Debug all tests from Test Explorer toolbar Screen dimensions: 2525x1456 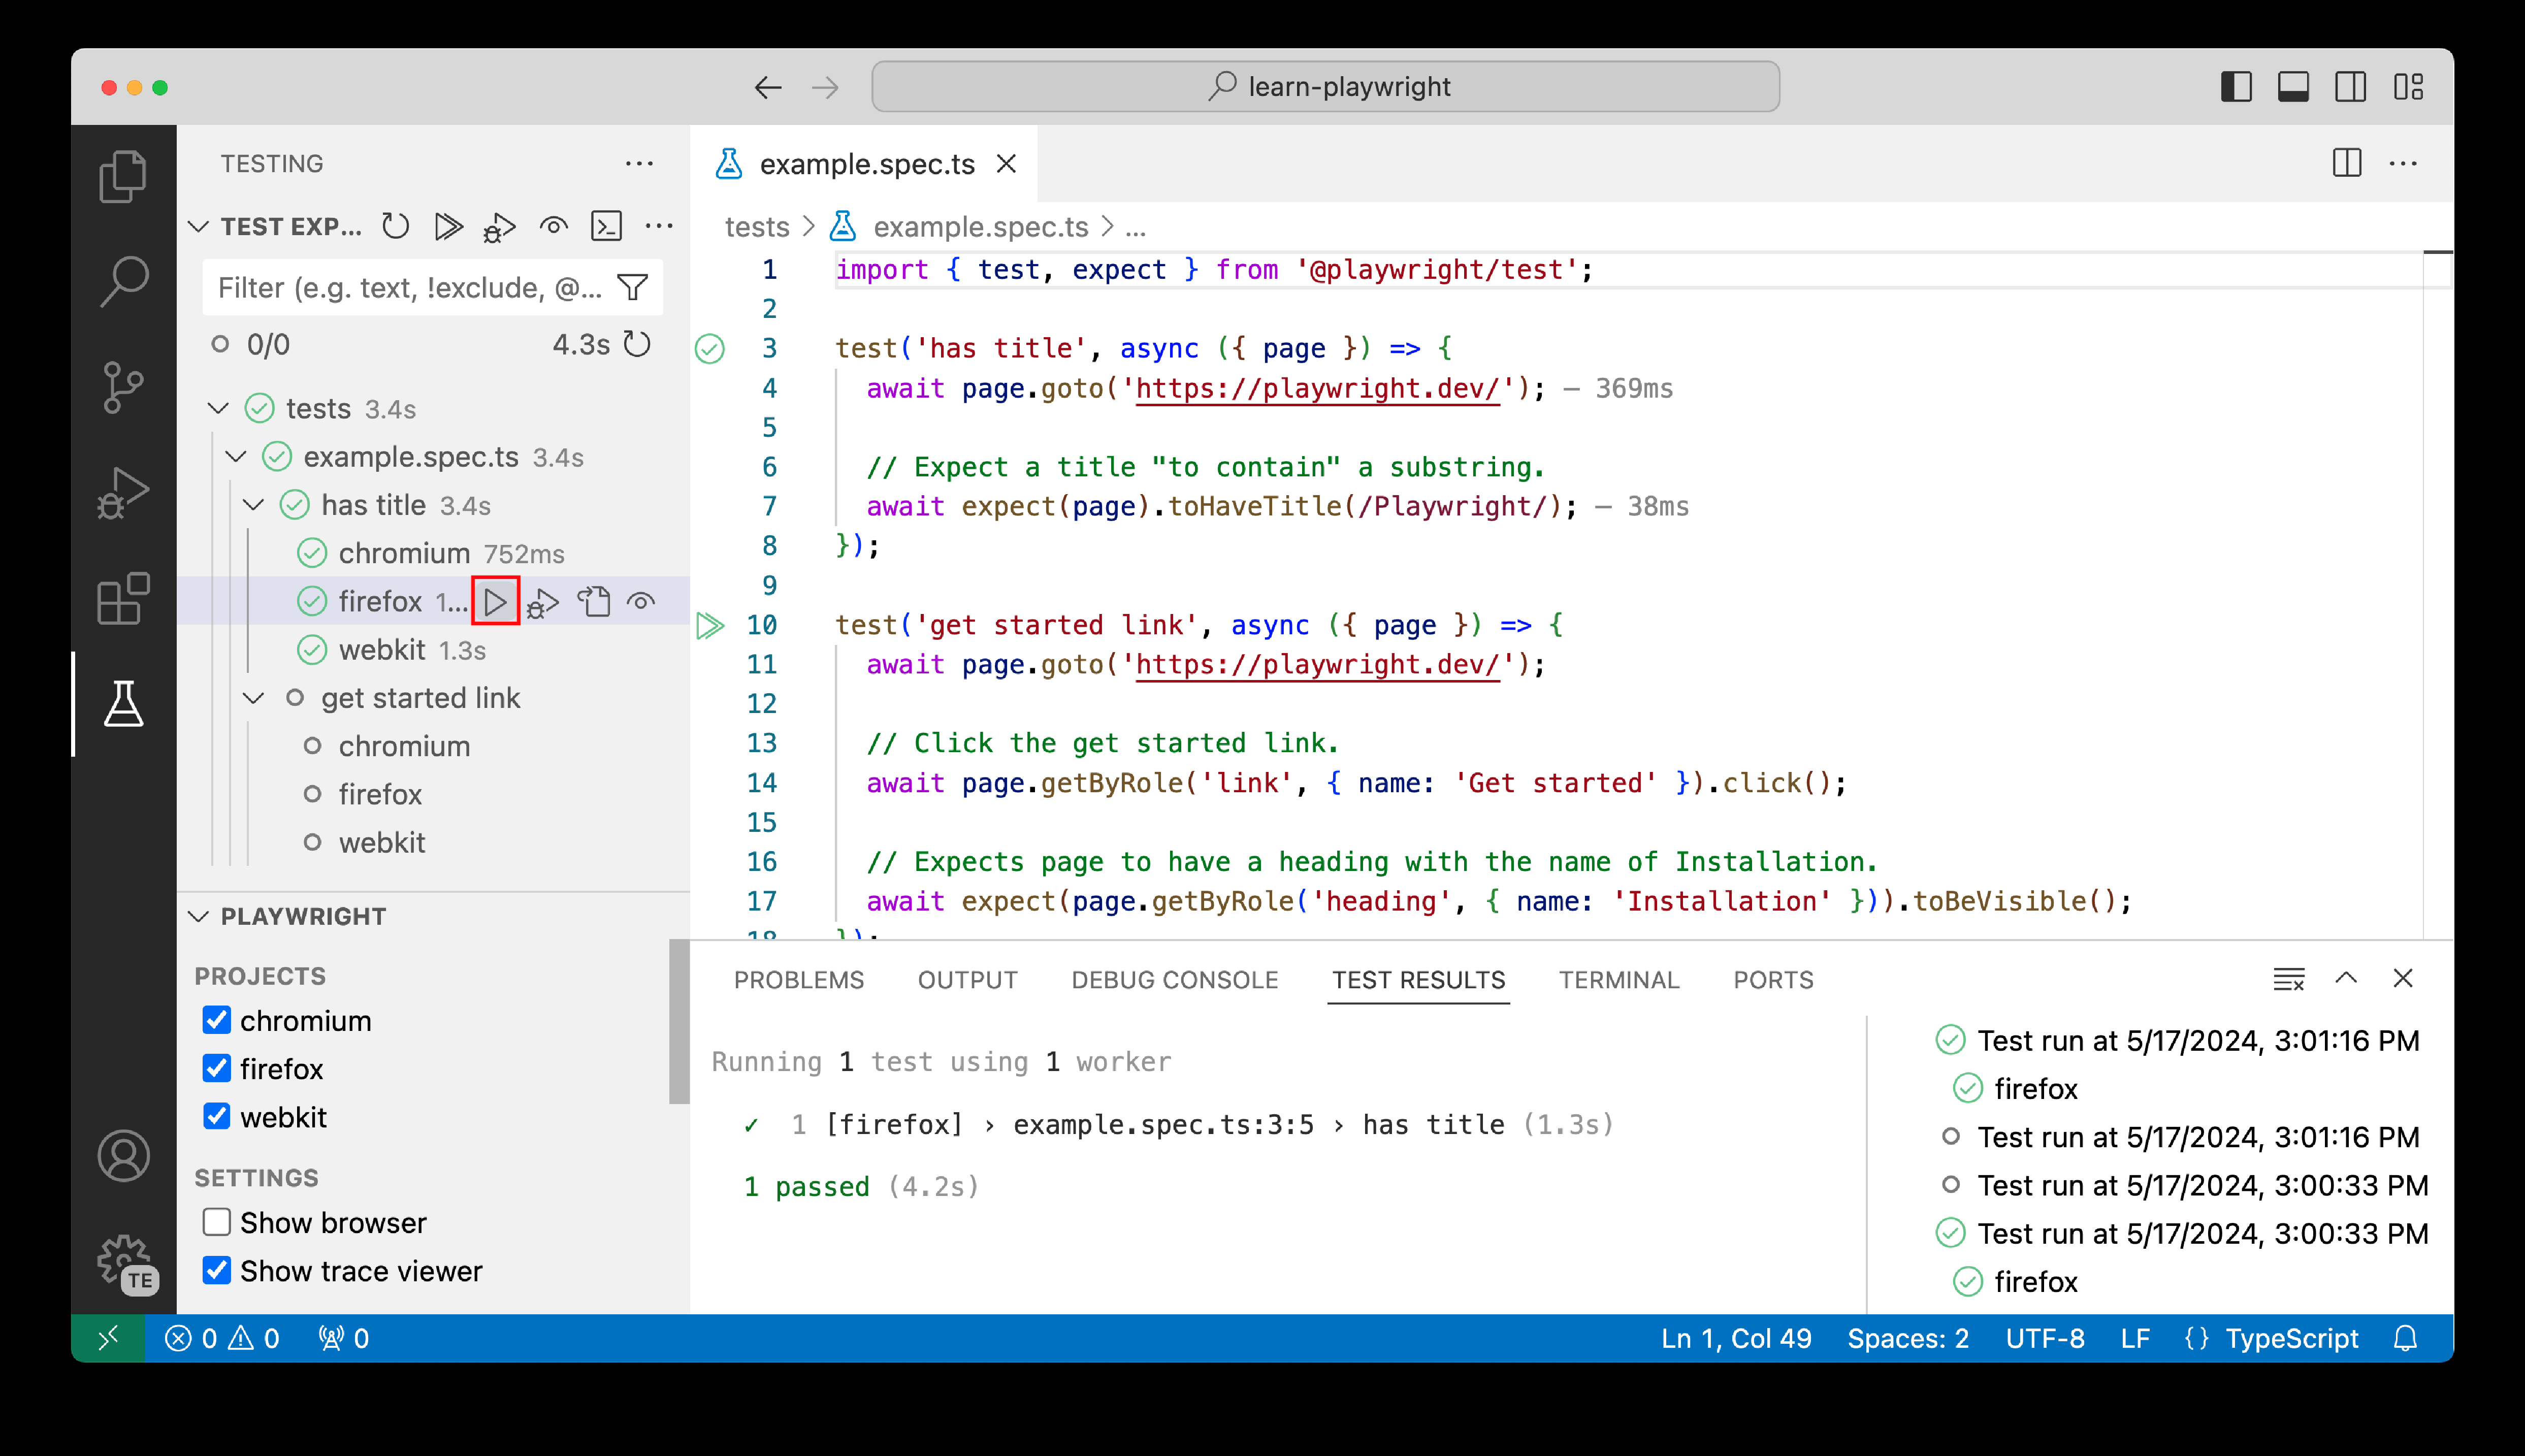click(x=500, y=227)
